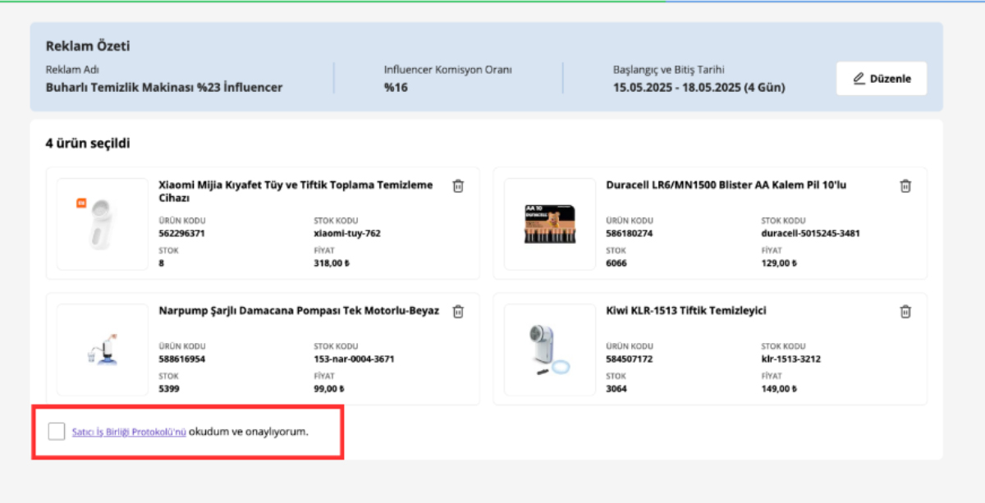Open the Narpump pump product image
The image size is (985, 503).
102,350
